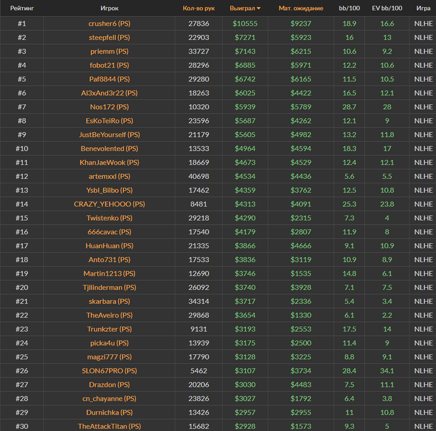The width and height of the screenshot is (436, 431).
Task: Select player Paf8844 (PS)
Action: click(109, 79)
